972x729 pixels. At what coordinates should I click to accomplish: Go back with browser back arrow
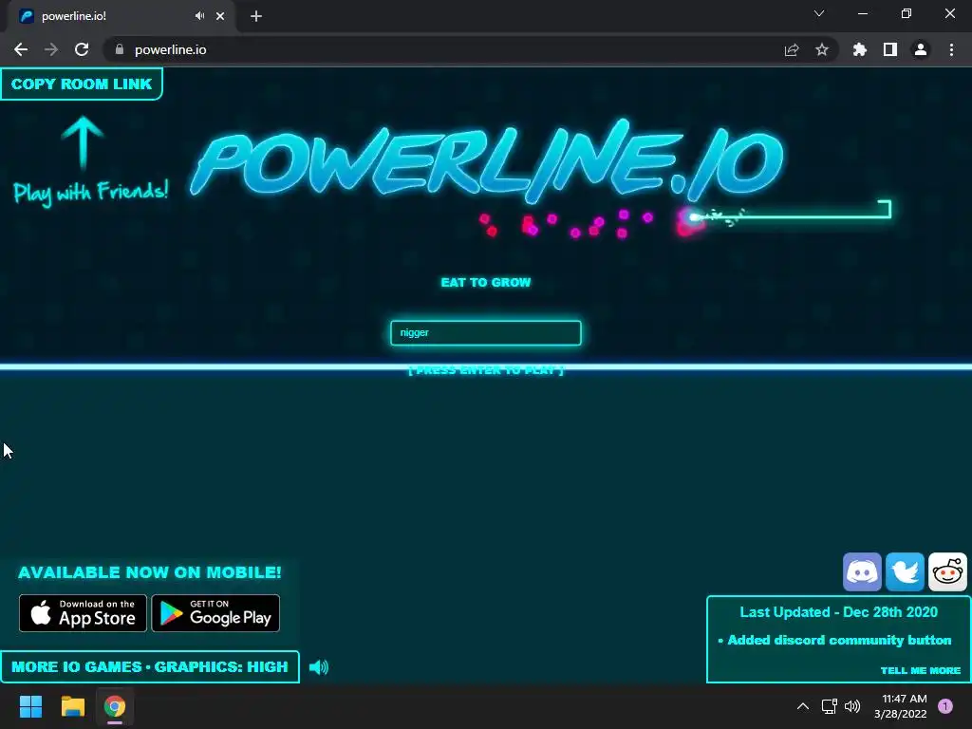click(x=21, y=49)
